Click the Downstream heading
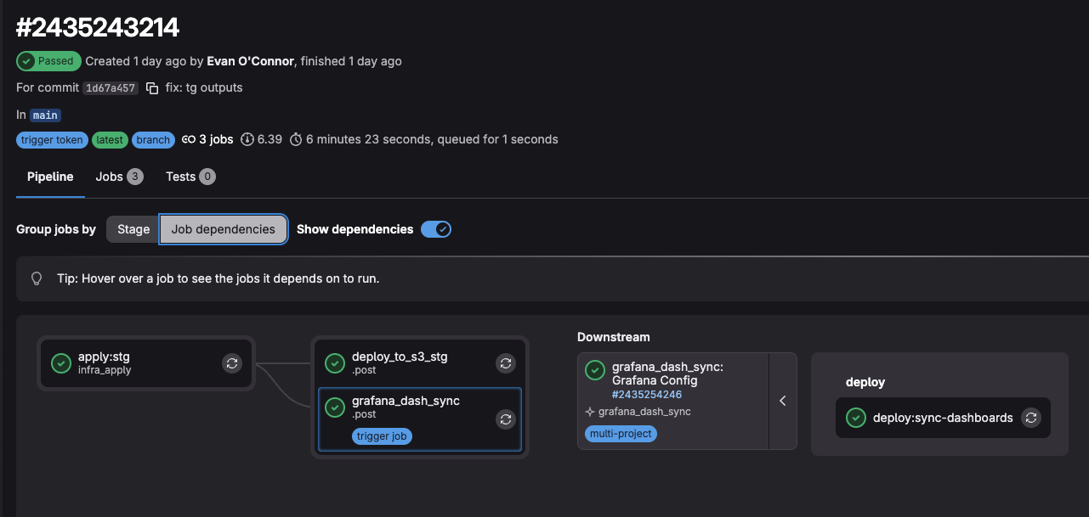Image resolution: width=1089 pixels, height=517 pixels. tap(614, 337)
